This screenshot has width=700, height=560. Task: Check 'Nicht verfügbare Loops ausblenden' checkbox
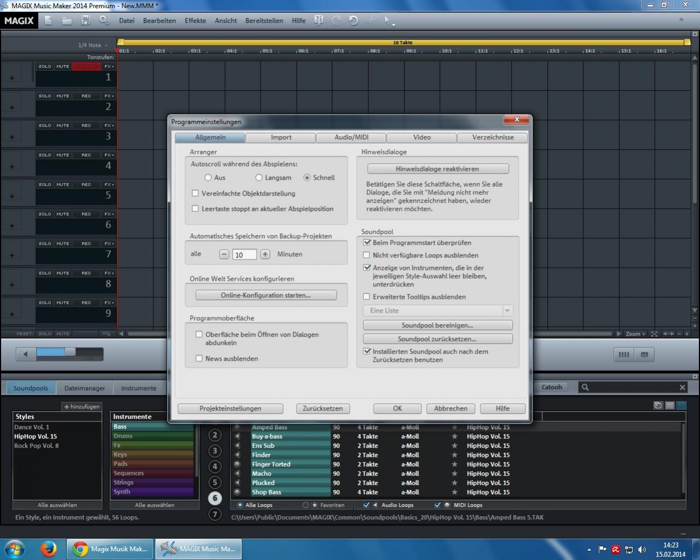(367, 255)
